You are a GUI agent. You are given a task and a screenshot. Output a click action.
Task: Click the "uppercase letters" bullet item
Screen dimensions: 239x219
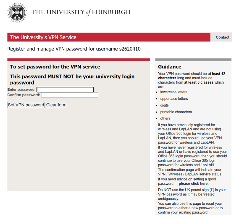pos(174,99)
